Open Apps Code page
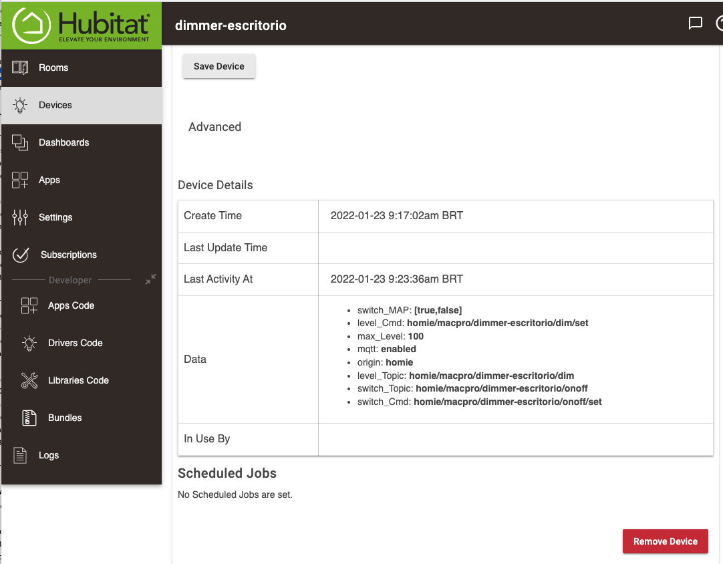Screen dimensions: 723x564 point(71,306)
